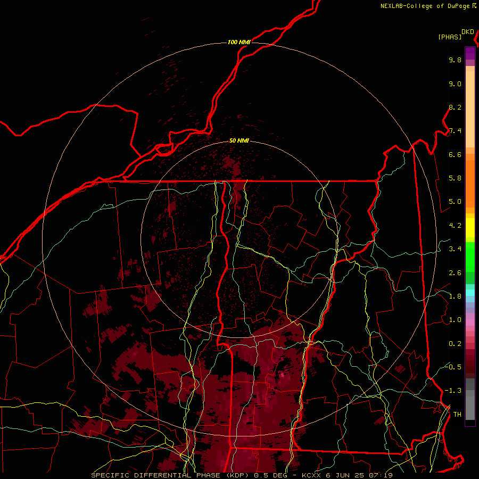Click the 5.8 value on the color scale
Image resolution: width=479 pixels, height=479 pixels.
pos(455,178)
